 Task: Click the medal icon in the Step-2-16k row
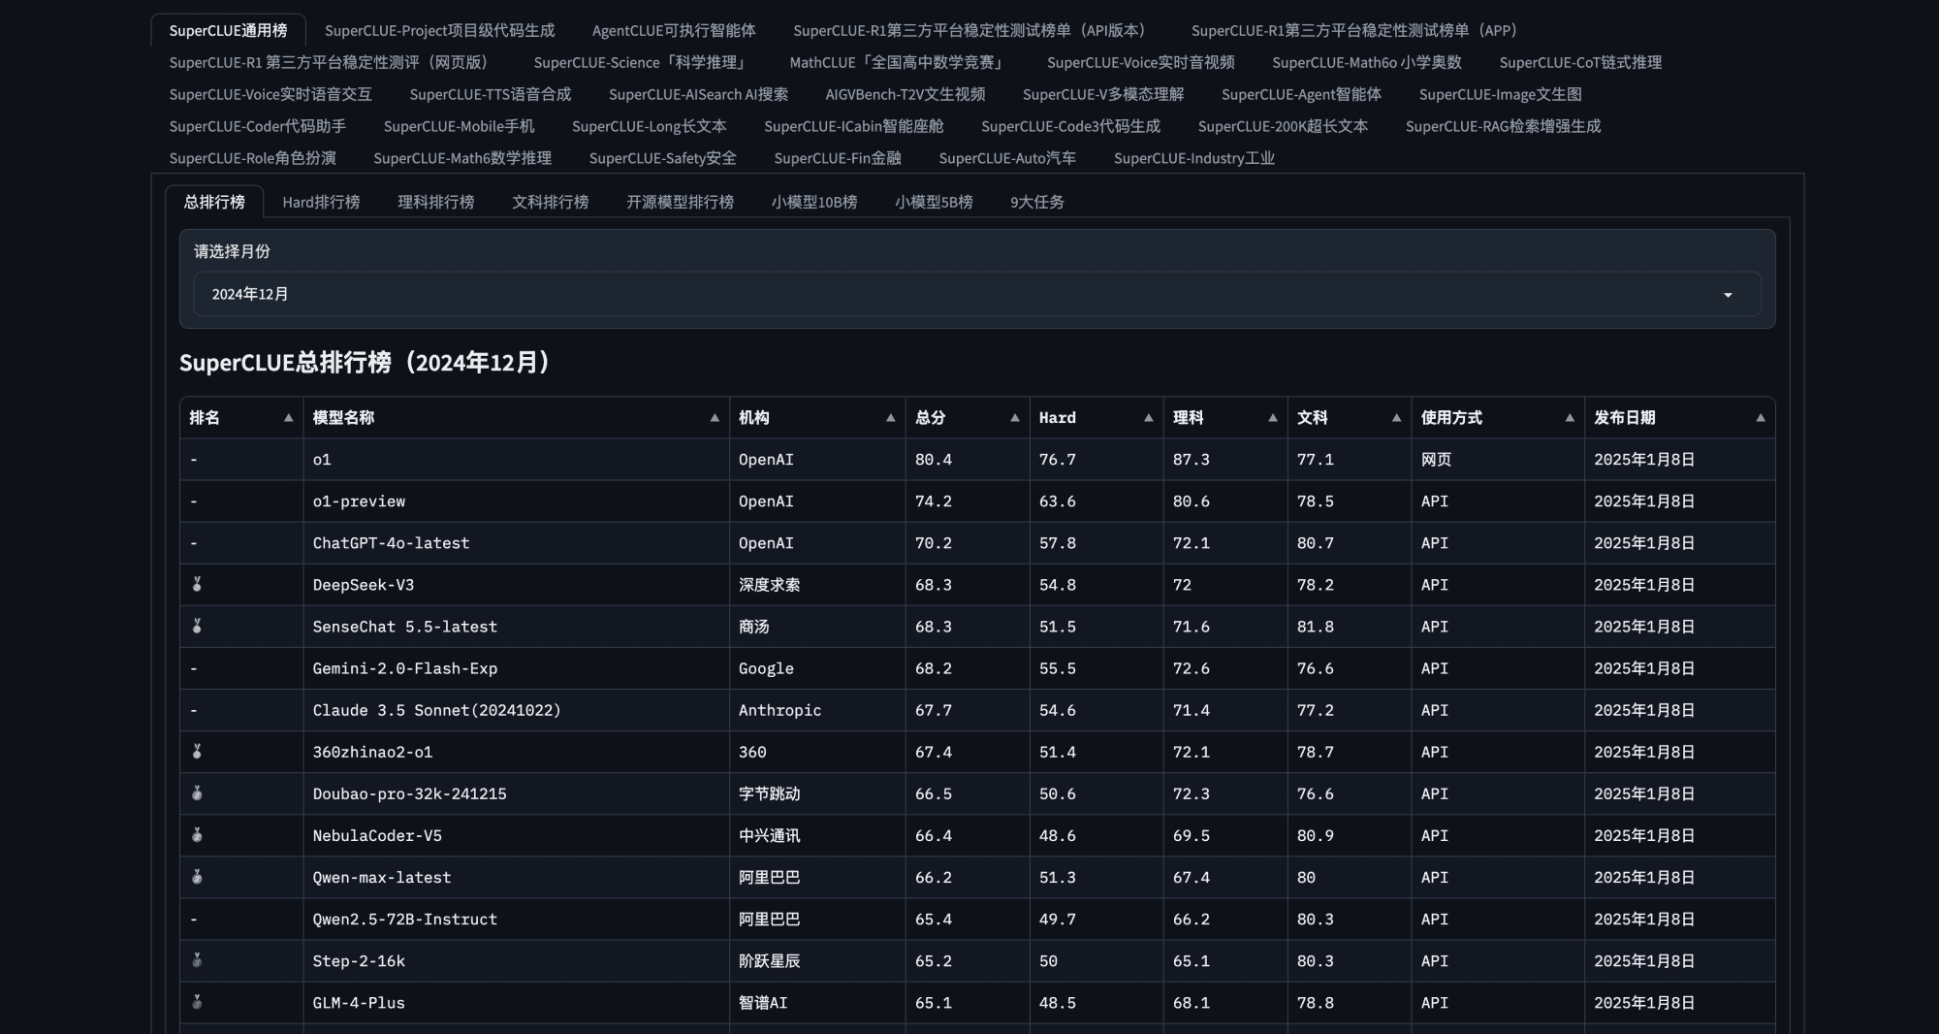click(x=197, y=960)
